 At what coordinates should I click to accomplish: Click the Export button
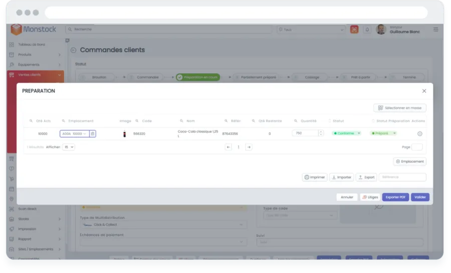366,177
